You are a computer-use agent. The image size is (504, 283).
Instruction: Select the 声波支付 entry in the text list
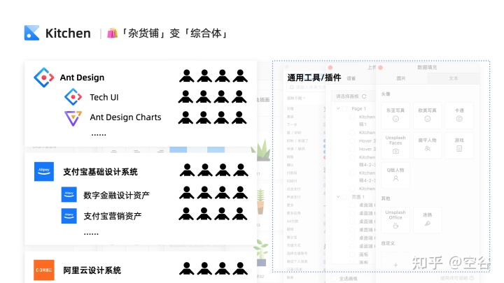click(293, 197)
